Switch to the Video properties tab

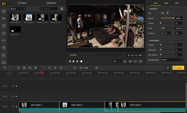tap(156, 3)
